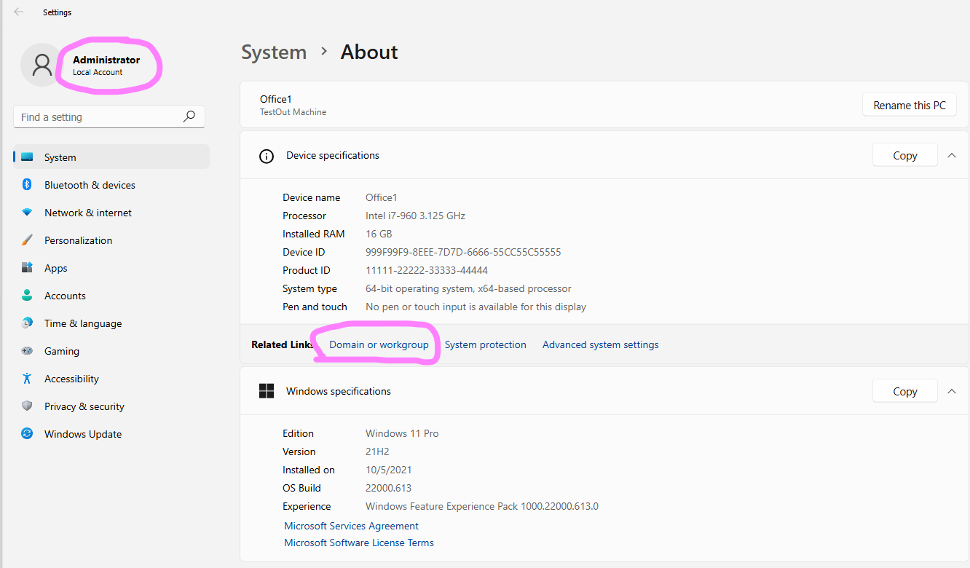Click the About page heading
Image resolution: width=970 pixels, height=568 pixels.
pyautogui.click(x=369, y=52)
